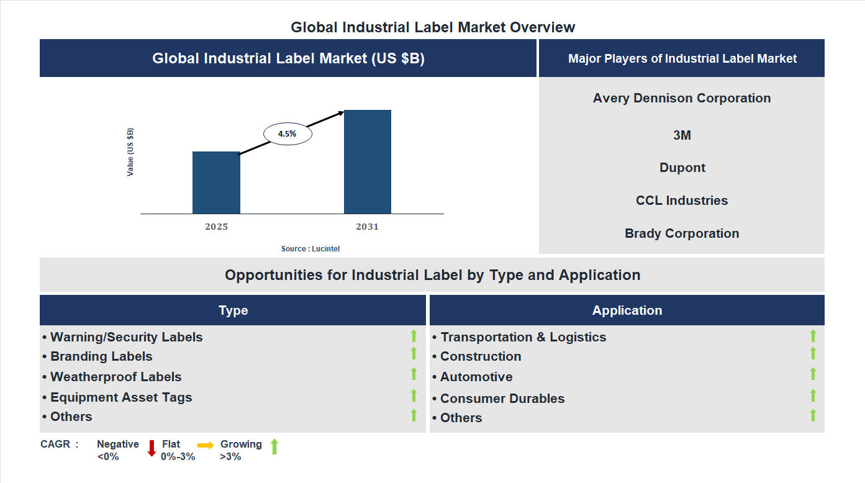
Task: Click the Others item under Application
Action: click(461, 417)
